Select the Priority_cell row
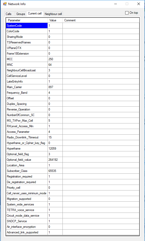The image size is (145, 241). click(x=73, y=188)
